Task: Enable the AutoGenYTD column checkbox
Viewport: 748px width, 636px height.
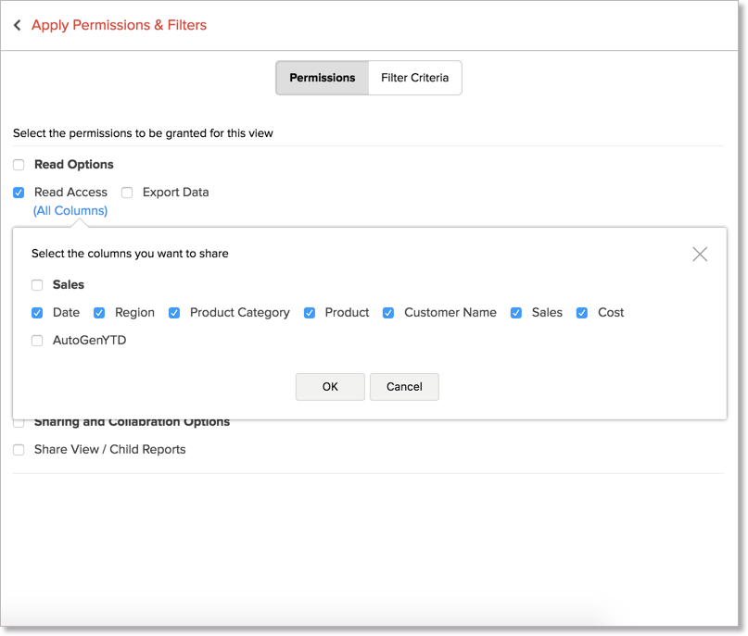Action: point(37,341)
